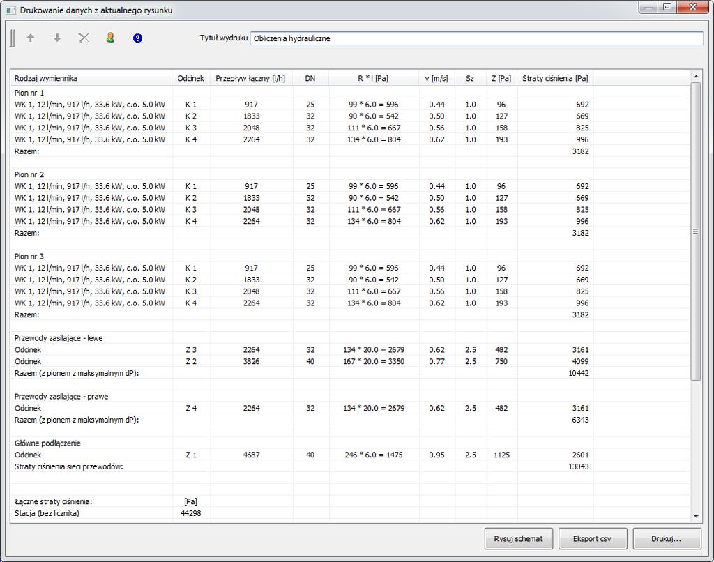This screenshot has width=714, height=562.
Task: Click the Łączne straty ciśnienia: label
Action: [53, 501]
